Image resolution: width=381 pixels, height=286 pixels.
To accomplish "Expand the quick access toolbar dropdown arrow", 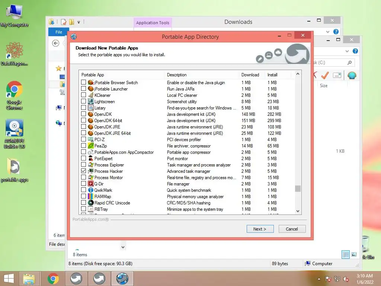I will [79, 22].
